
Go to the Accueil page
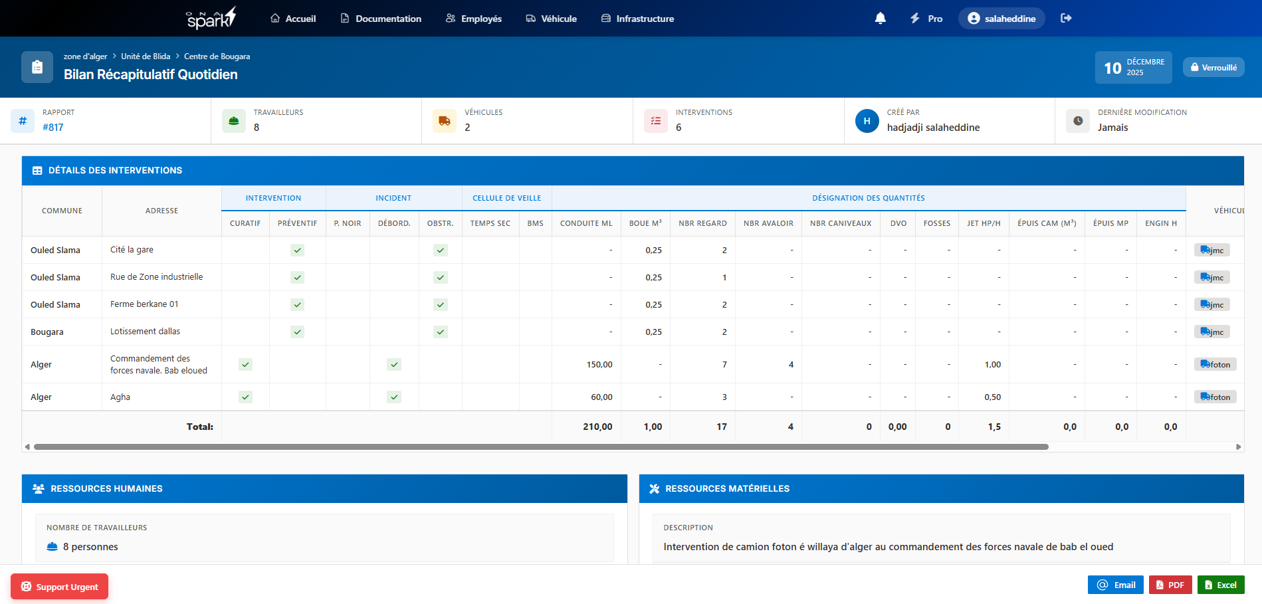pos(292,19)
